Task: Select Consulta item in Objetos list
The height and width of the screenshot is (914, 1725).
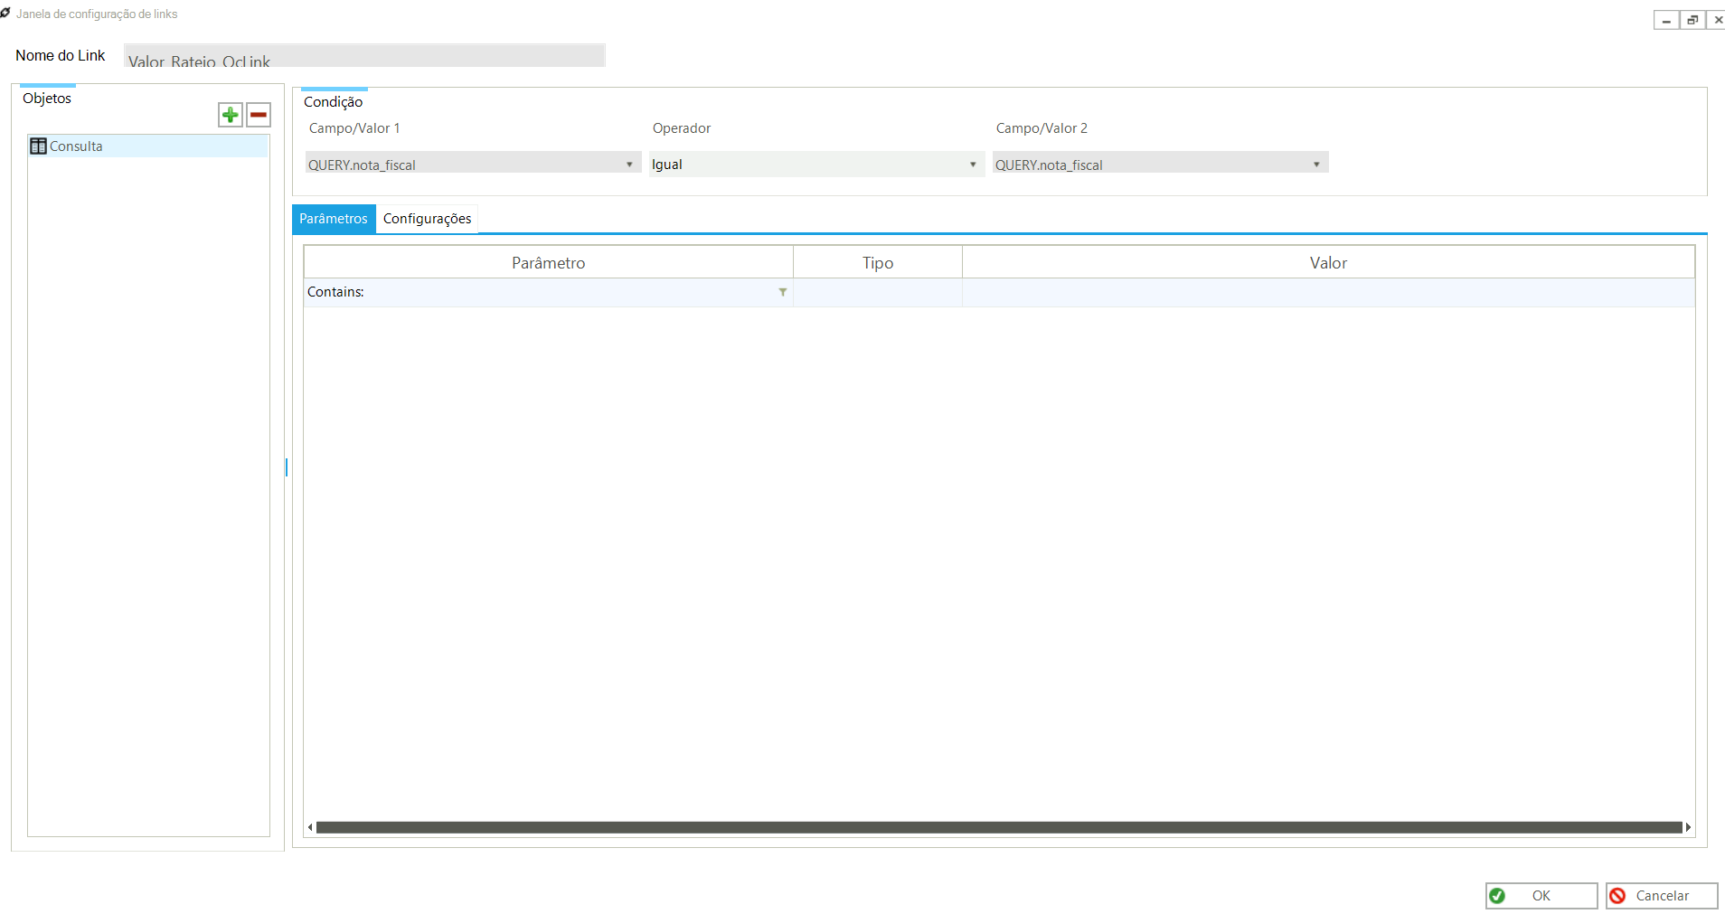Action: point(76,146)
